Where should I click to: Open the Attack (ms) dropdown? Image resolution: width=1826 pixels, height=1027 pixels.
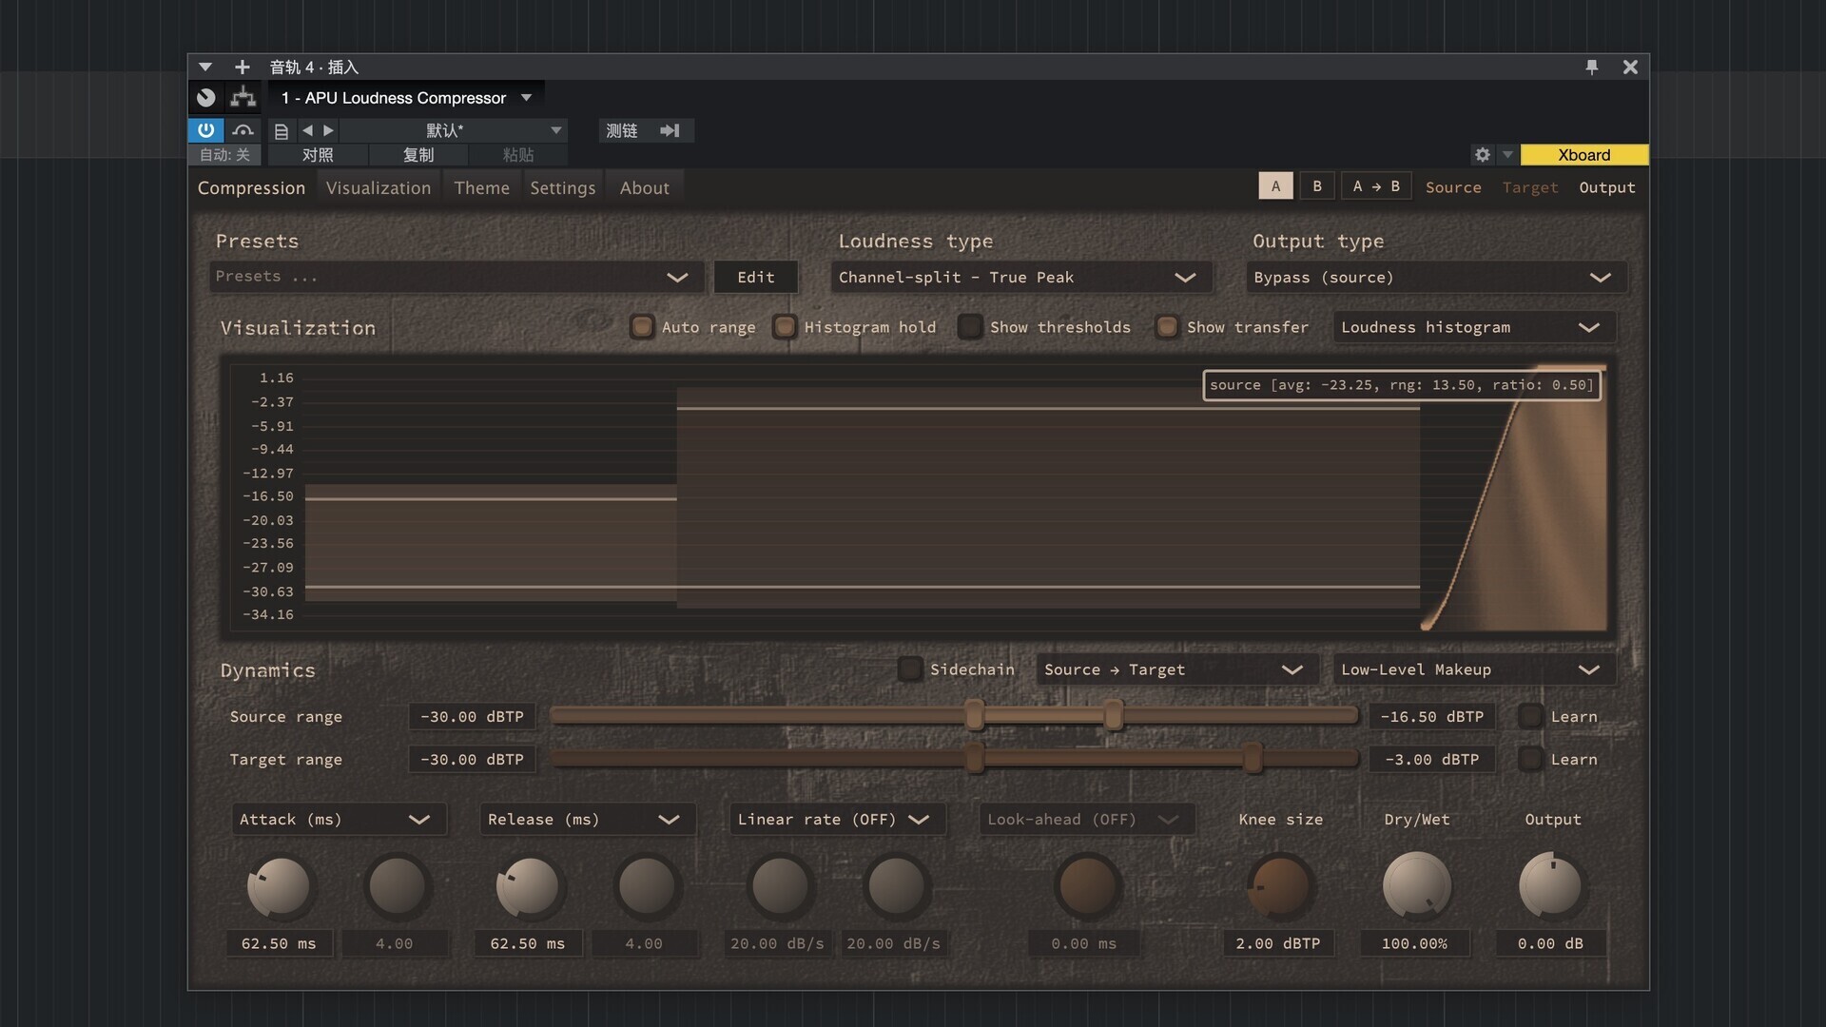[339, 819]
